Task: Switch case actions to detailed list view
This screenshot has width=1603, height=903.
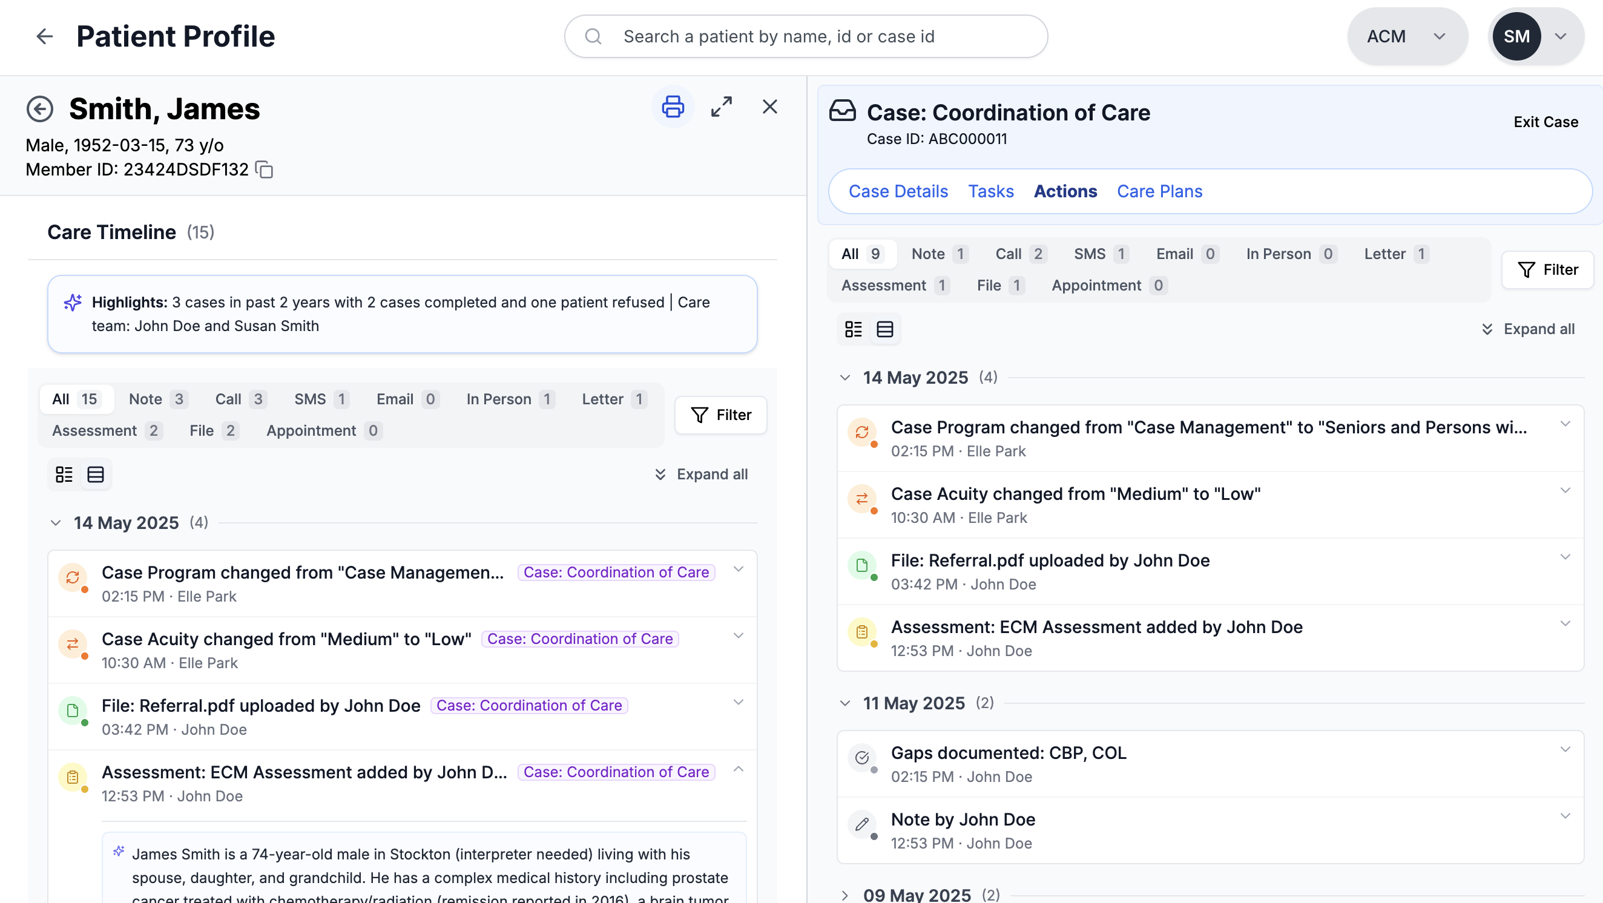Action: (853, 329)
